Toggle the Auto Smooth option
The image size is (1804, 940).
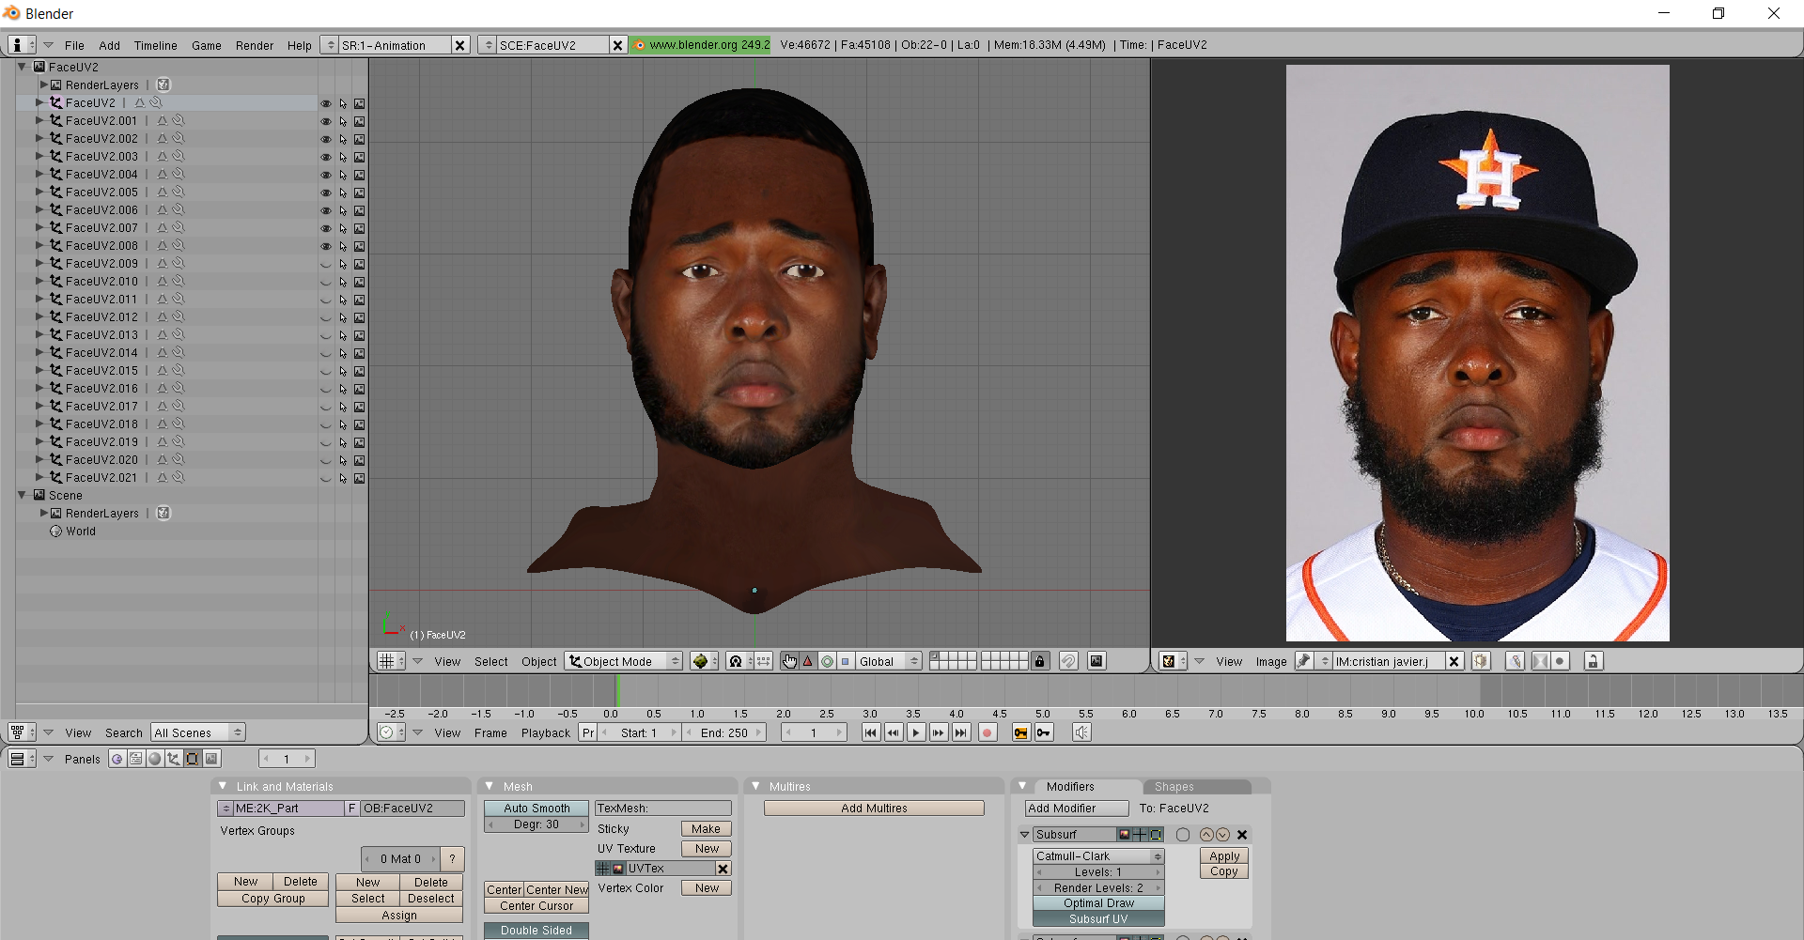click(536, 808)
